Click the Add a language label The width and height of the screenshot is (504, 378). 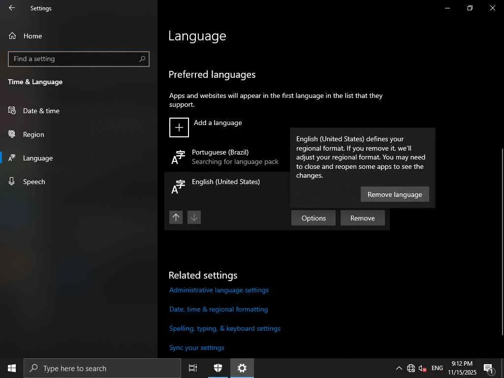pos(218,123)
